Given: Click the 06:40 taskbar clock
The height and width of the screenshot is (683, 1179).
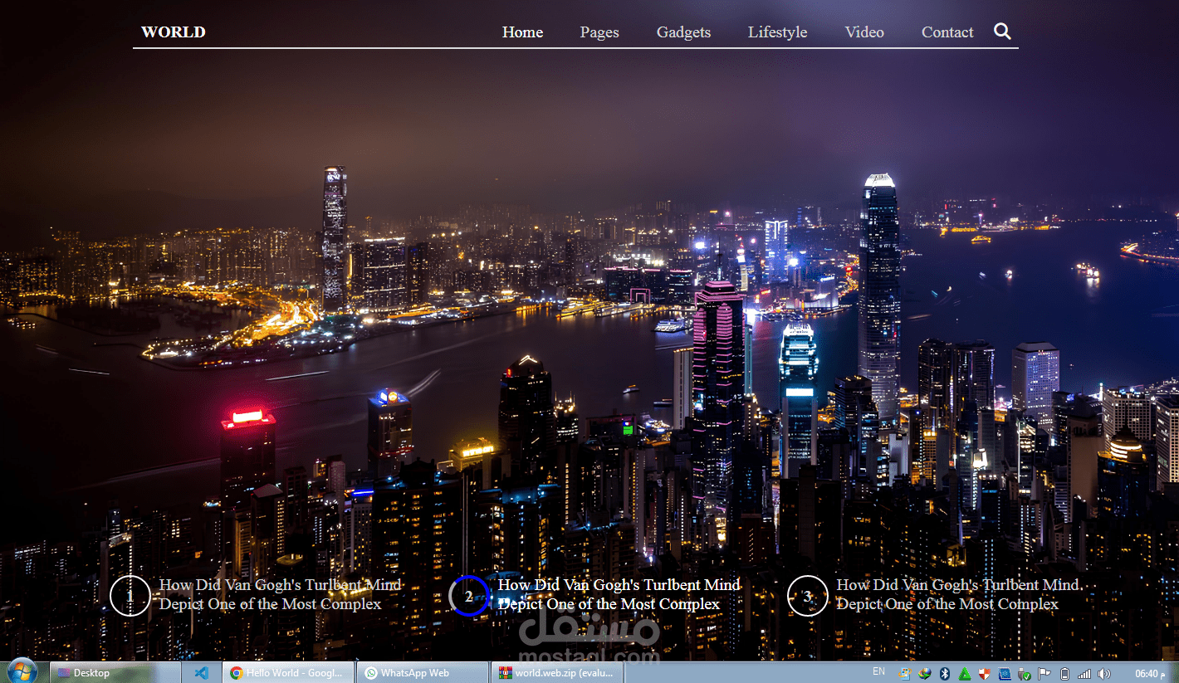Looking at the screenshot, I should (1150, 673).
